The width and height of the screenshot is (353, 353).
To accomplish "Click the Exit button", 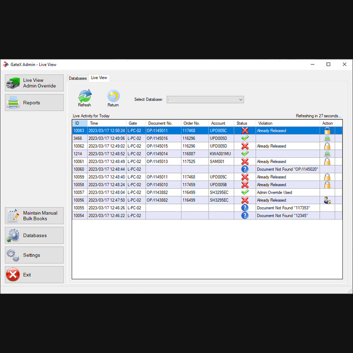I will pos(34,275).
